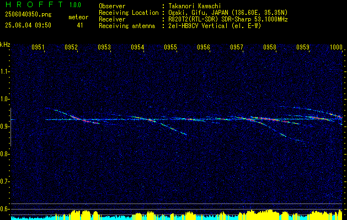Click the gray vertical frequency range bar
This screenshot has height=220, width=347.
[x=10, y=127]
